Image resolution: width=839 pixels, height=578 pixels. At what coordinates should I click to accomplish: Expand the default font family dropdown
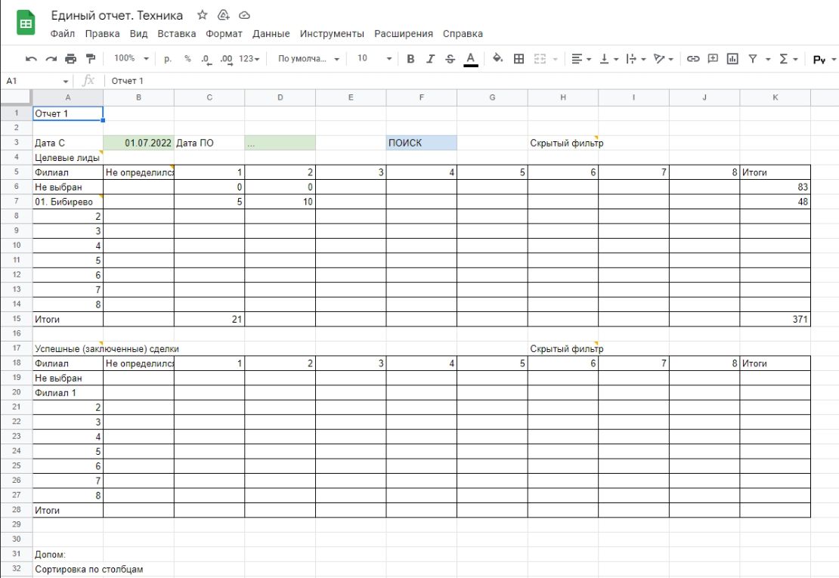point(308,59)
